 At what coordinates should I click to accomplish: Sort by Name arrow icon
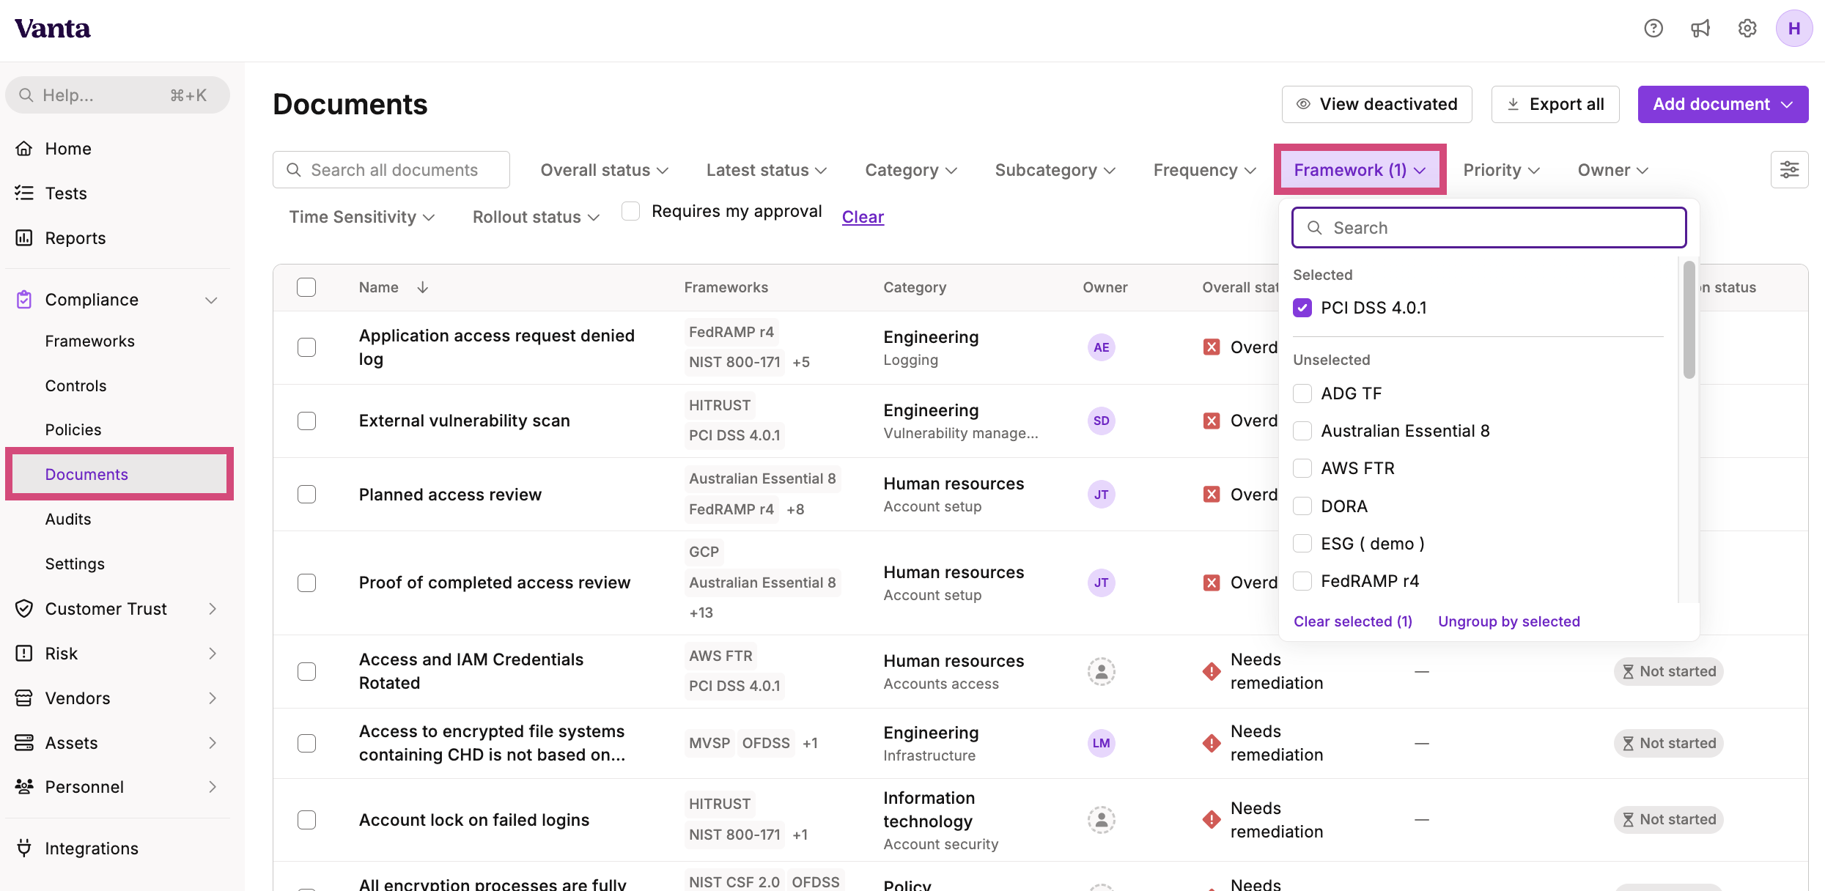click(x=423, y=287)
